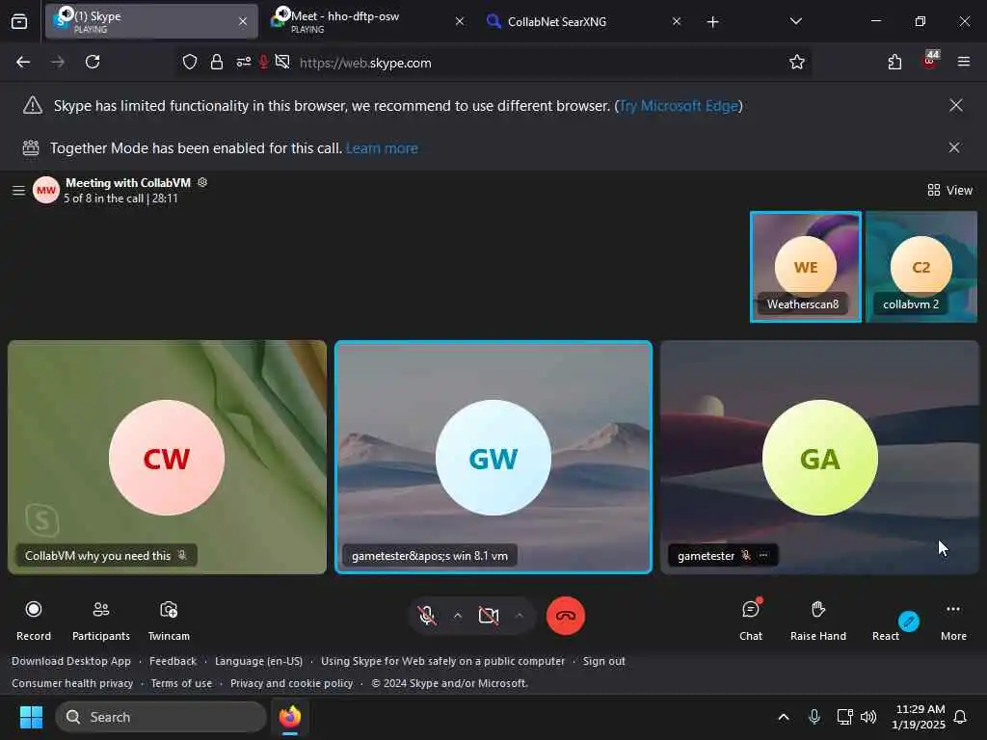Screen dimensions: 987x740
Task: Open a new browser tab
Action: [x=712, y=22]
